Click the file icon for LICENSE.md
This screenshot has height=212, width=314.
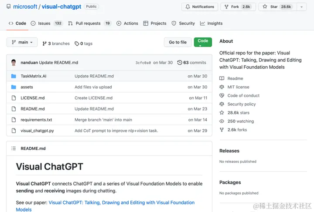14,98
